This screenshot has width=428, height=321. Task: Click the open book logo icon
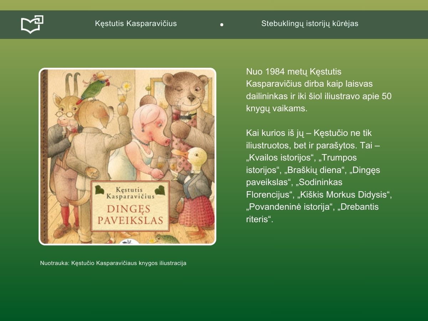[x=32, y=24]
